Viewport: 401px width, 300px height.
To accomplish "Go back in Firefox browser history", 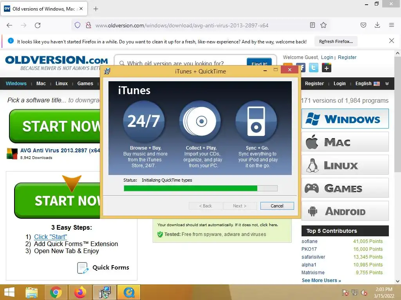I will pos(9,25).
